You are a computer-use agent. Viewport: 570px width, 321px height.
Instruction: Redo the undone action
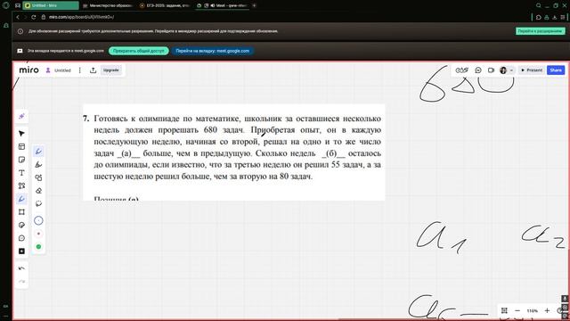coord(21,282)
